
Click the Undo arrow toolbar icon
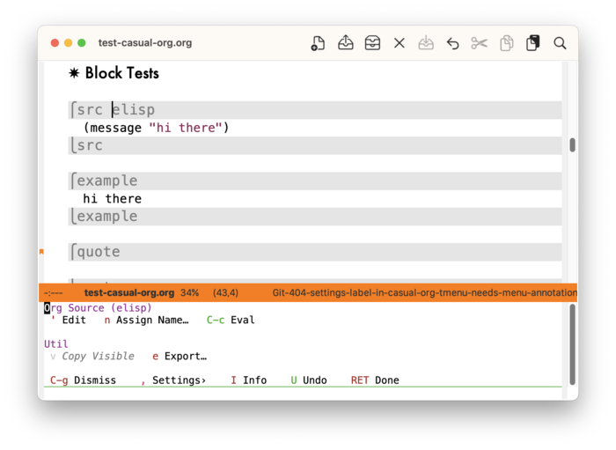(452, 43)
